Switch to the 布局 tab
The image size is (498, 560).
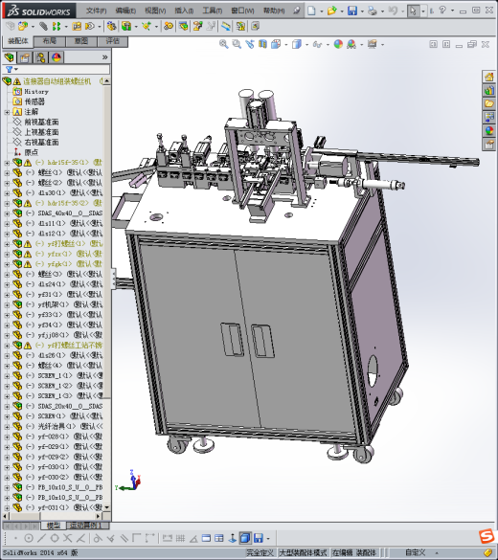[x=49, y=41]
